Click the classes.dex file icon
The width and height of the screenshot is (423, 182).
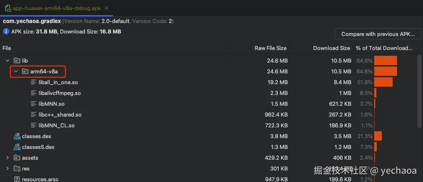(x=17, y=136)
